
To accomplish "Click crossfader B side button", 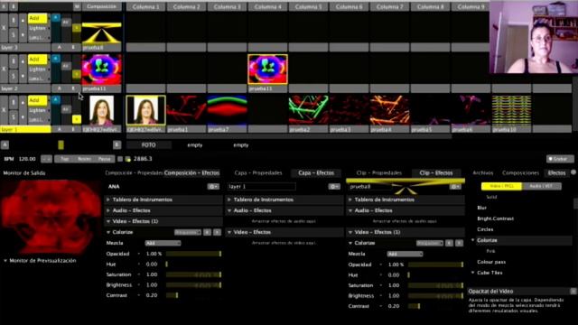I will click(x=117, y=144).
